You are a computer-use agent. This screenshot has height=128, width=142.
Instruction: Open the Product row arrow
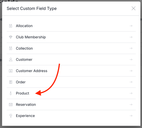click(x=131, y=93)
